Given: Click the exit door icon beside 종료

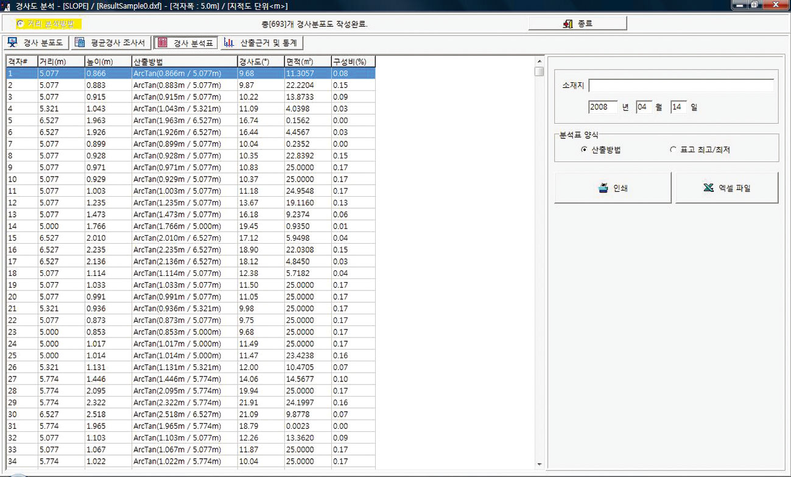Looking at the screenshot, I should (568, 24).
